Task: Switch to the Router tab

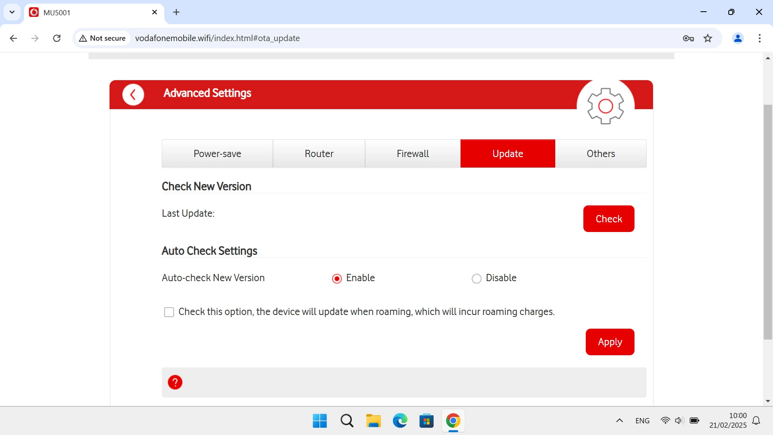Action: click(x=319, y=153)
